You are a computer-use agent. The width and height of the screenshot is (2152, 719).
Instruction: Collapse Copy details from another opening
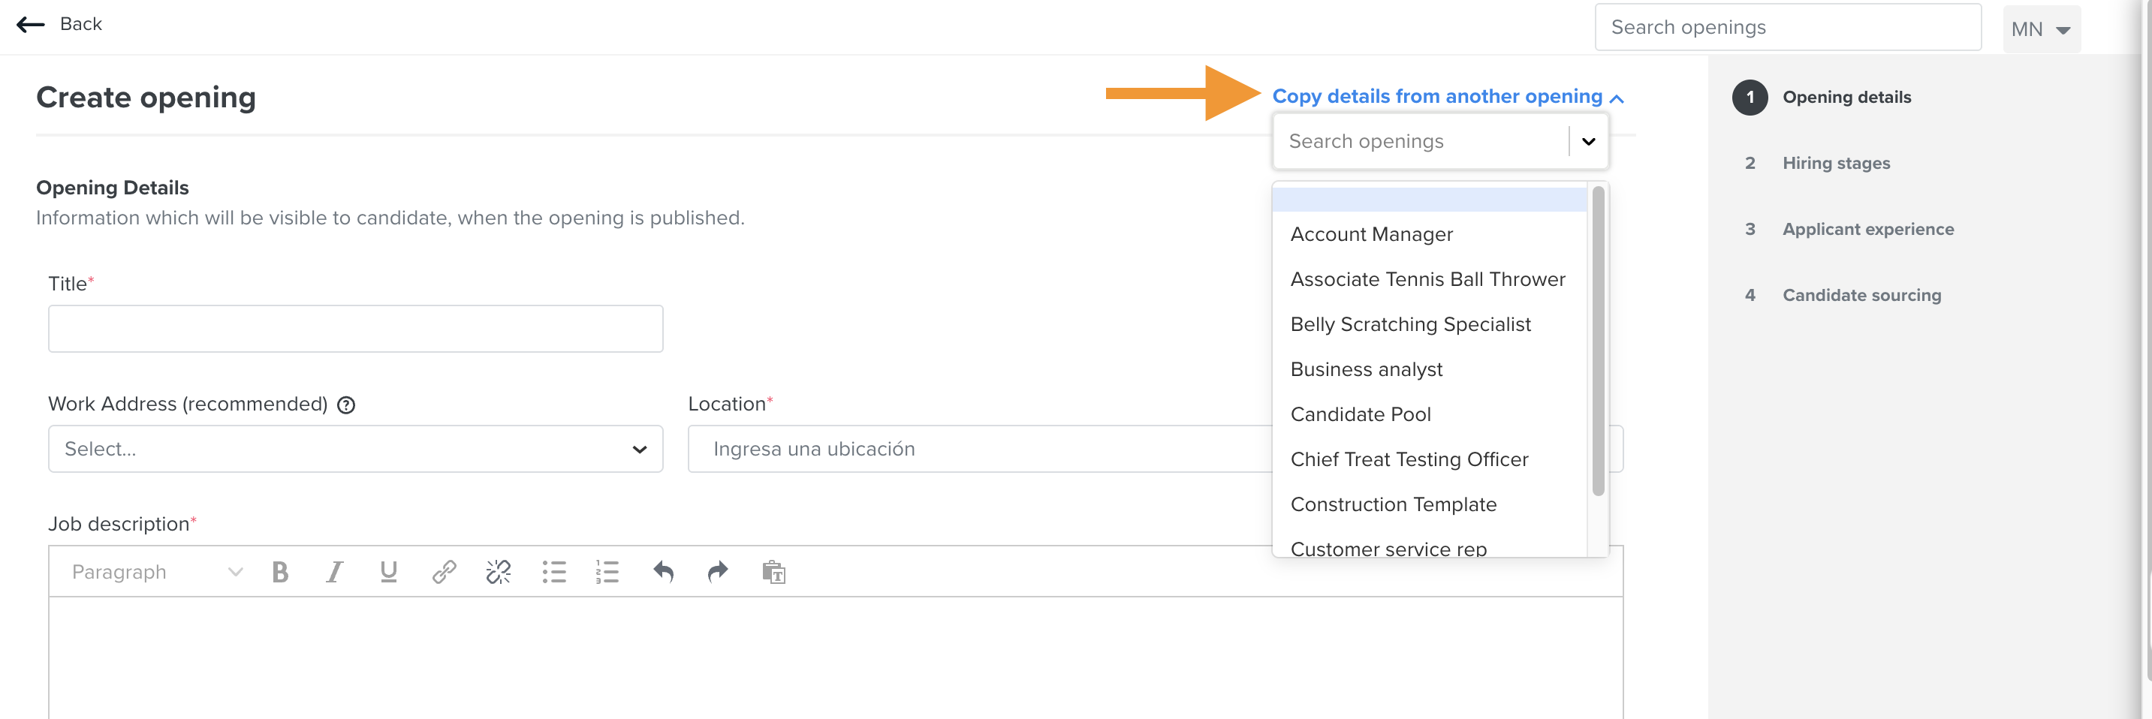click(1448, 97)
